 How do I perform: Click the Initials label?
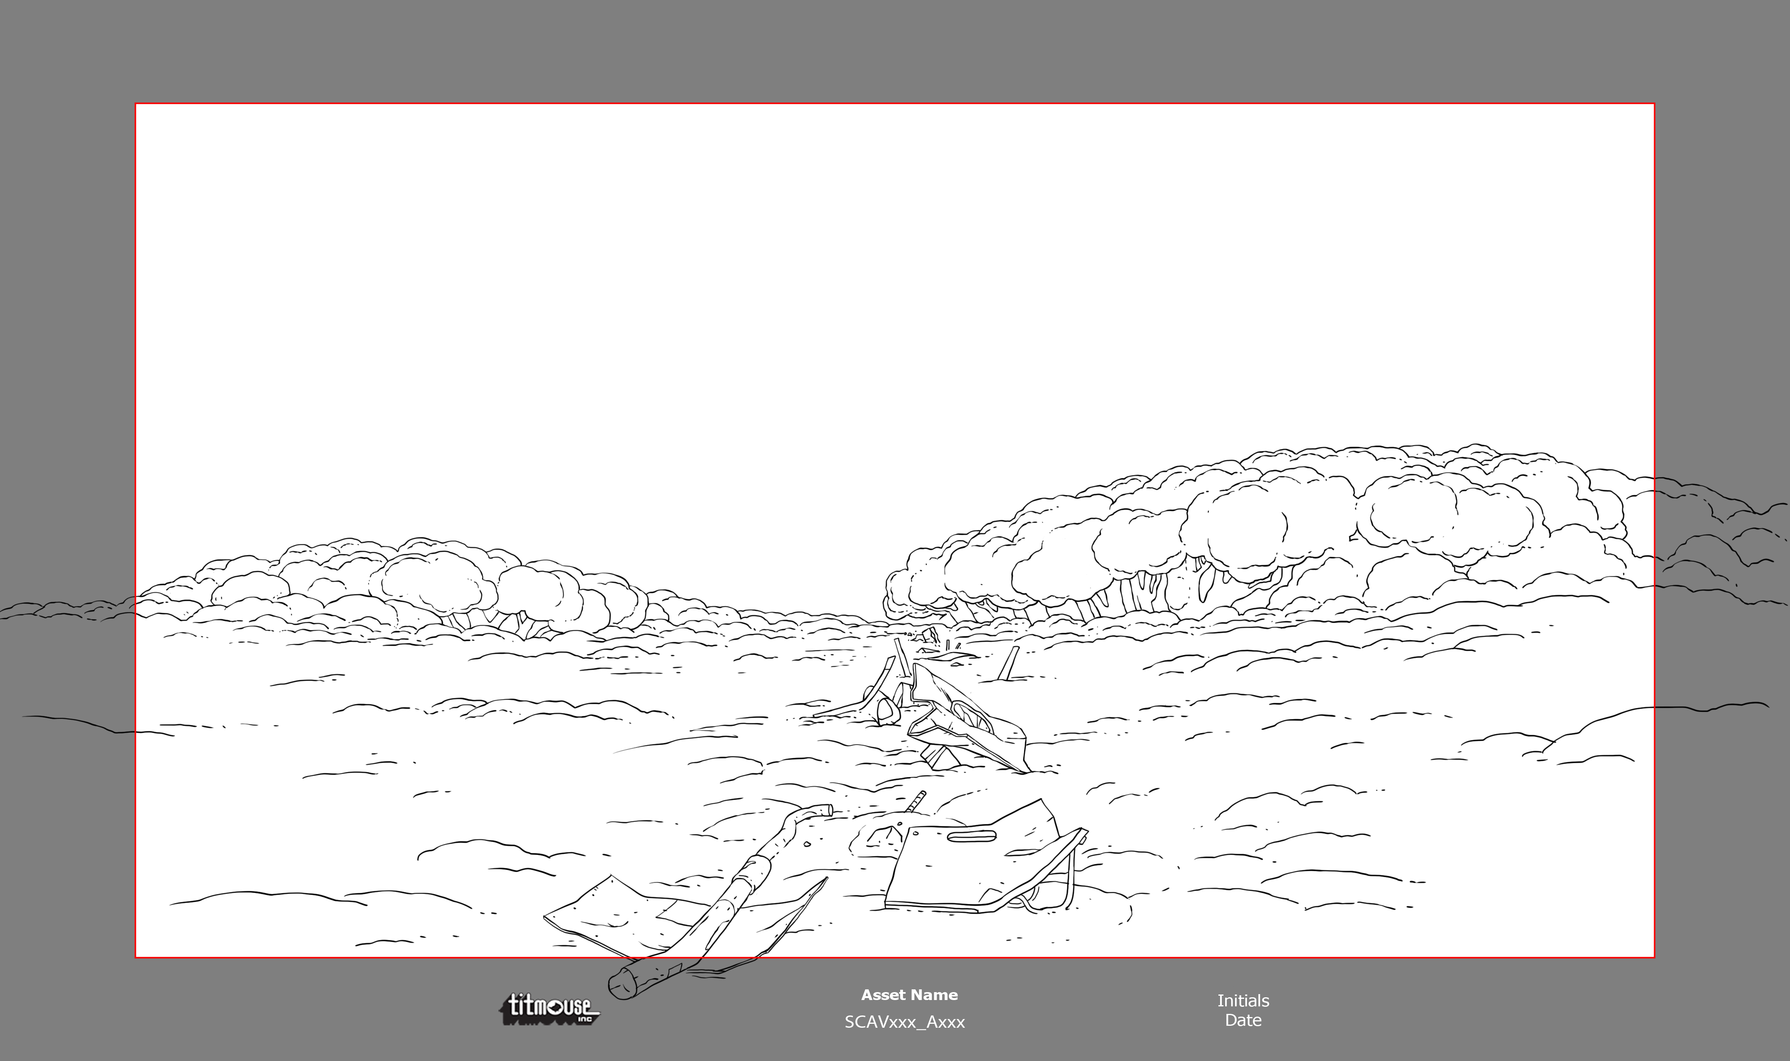point(1243,1001)
